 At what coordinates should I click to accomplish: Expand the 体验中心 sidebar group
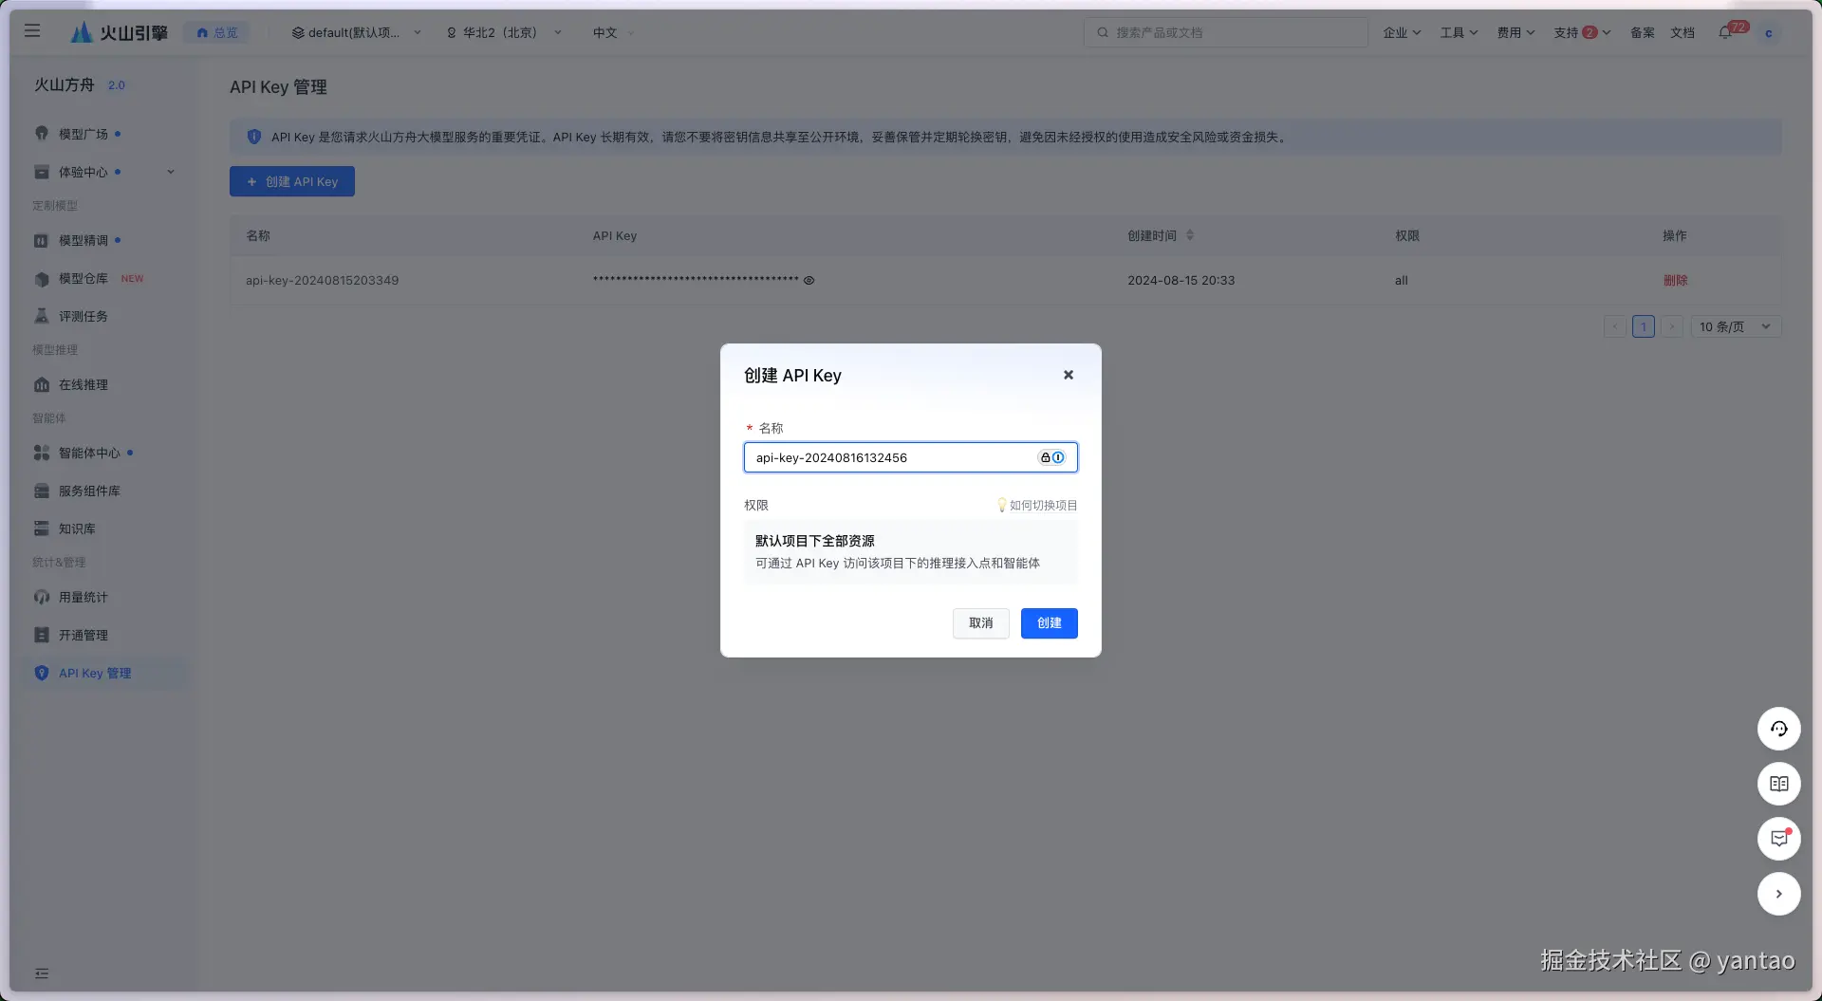(x=104, y=172)
